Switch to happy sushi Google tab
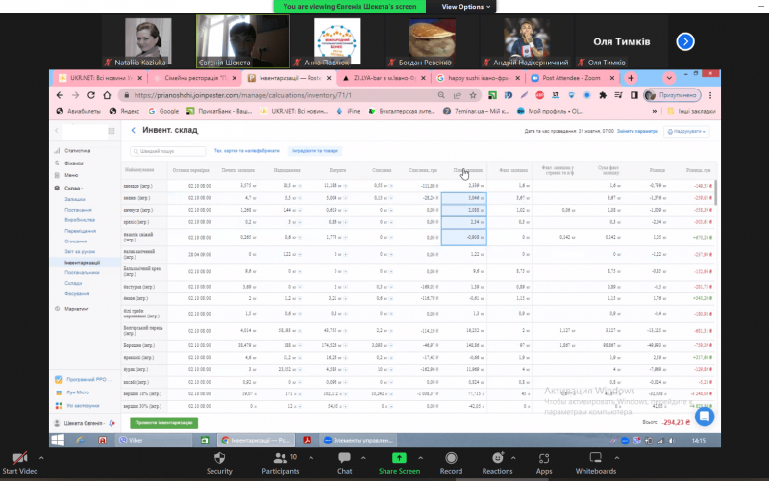 (x=478, y=78)
